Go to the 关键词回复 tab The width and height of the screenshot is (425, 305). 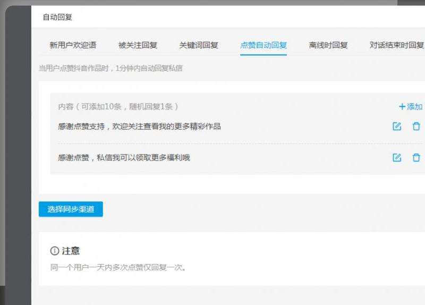[x=199, y=45]
